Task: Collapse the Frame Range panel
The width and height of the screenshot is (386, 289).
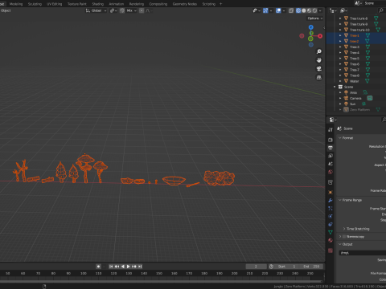Action: pyautogui.click(x=340, y=200)
